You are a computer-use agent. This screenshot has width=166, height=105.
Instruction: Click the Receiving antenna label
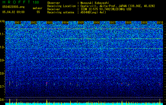pyautogui.click(x=61, y=12)
